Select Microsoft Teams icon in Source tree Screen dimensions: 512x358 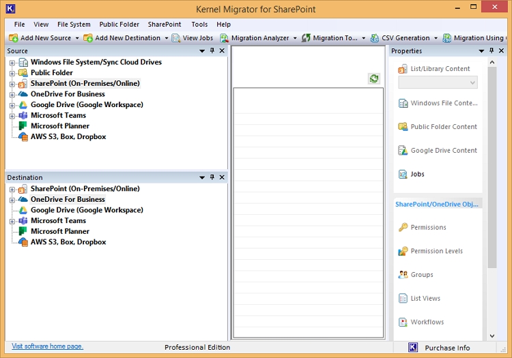[x=23, y=115]
